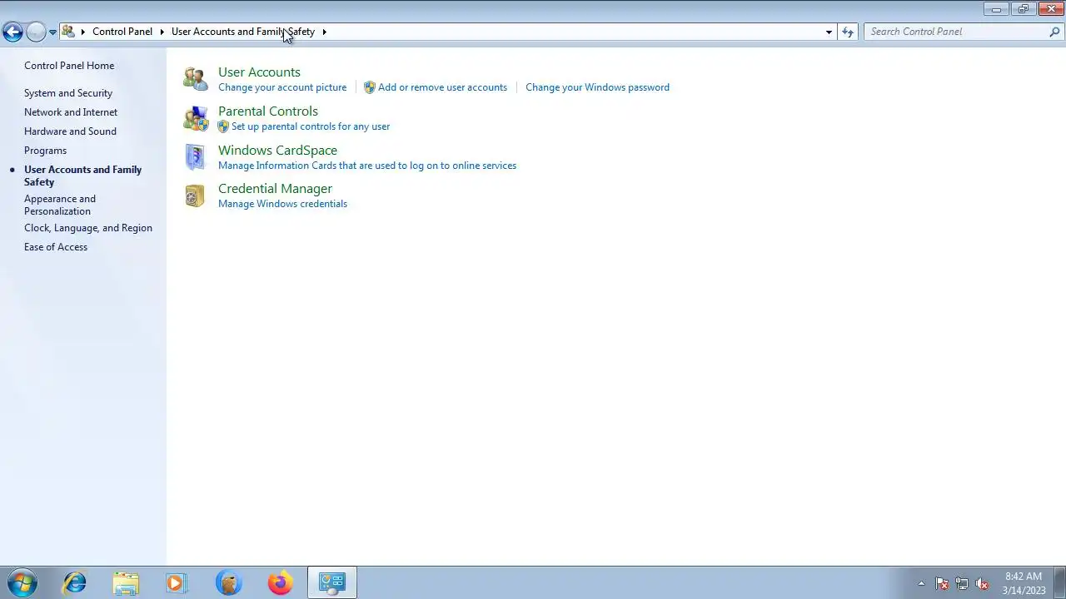Click the search magnifier icon
The height and width of the screenshot is (599, 1066).
(1054, 32)
